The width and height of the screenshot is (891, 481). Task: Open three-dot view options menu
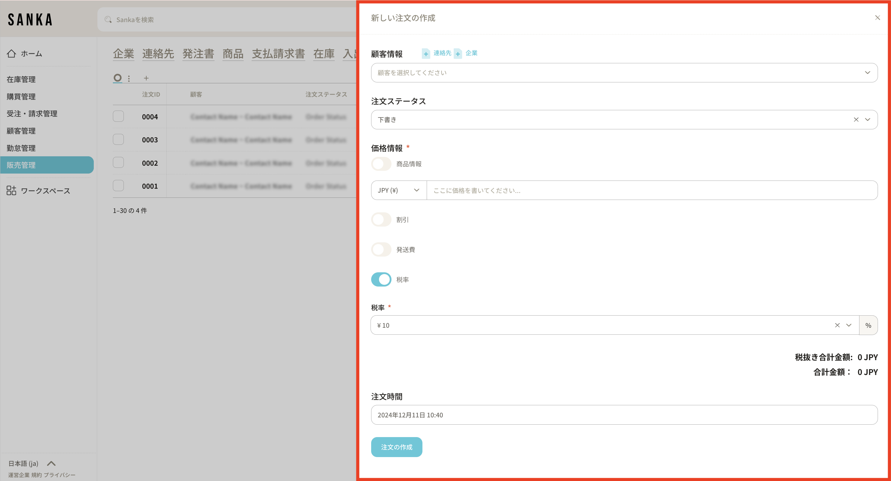[x=129, y=78]
